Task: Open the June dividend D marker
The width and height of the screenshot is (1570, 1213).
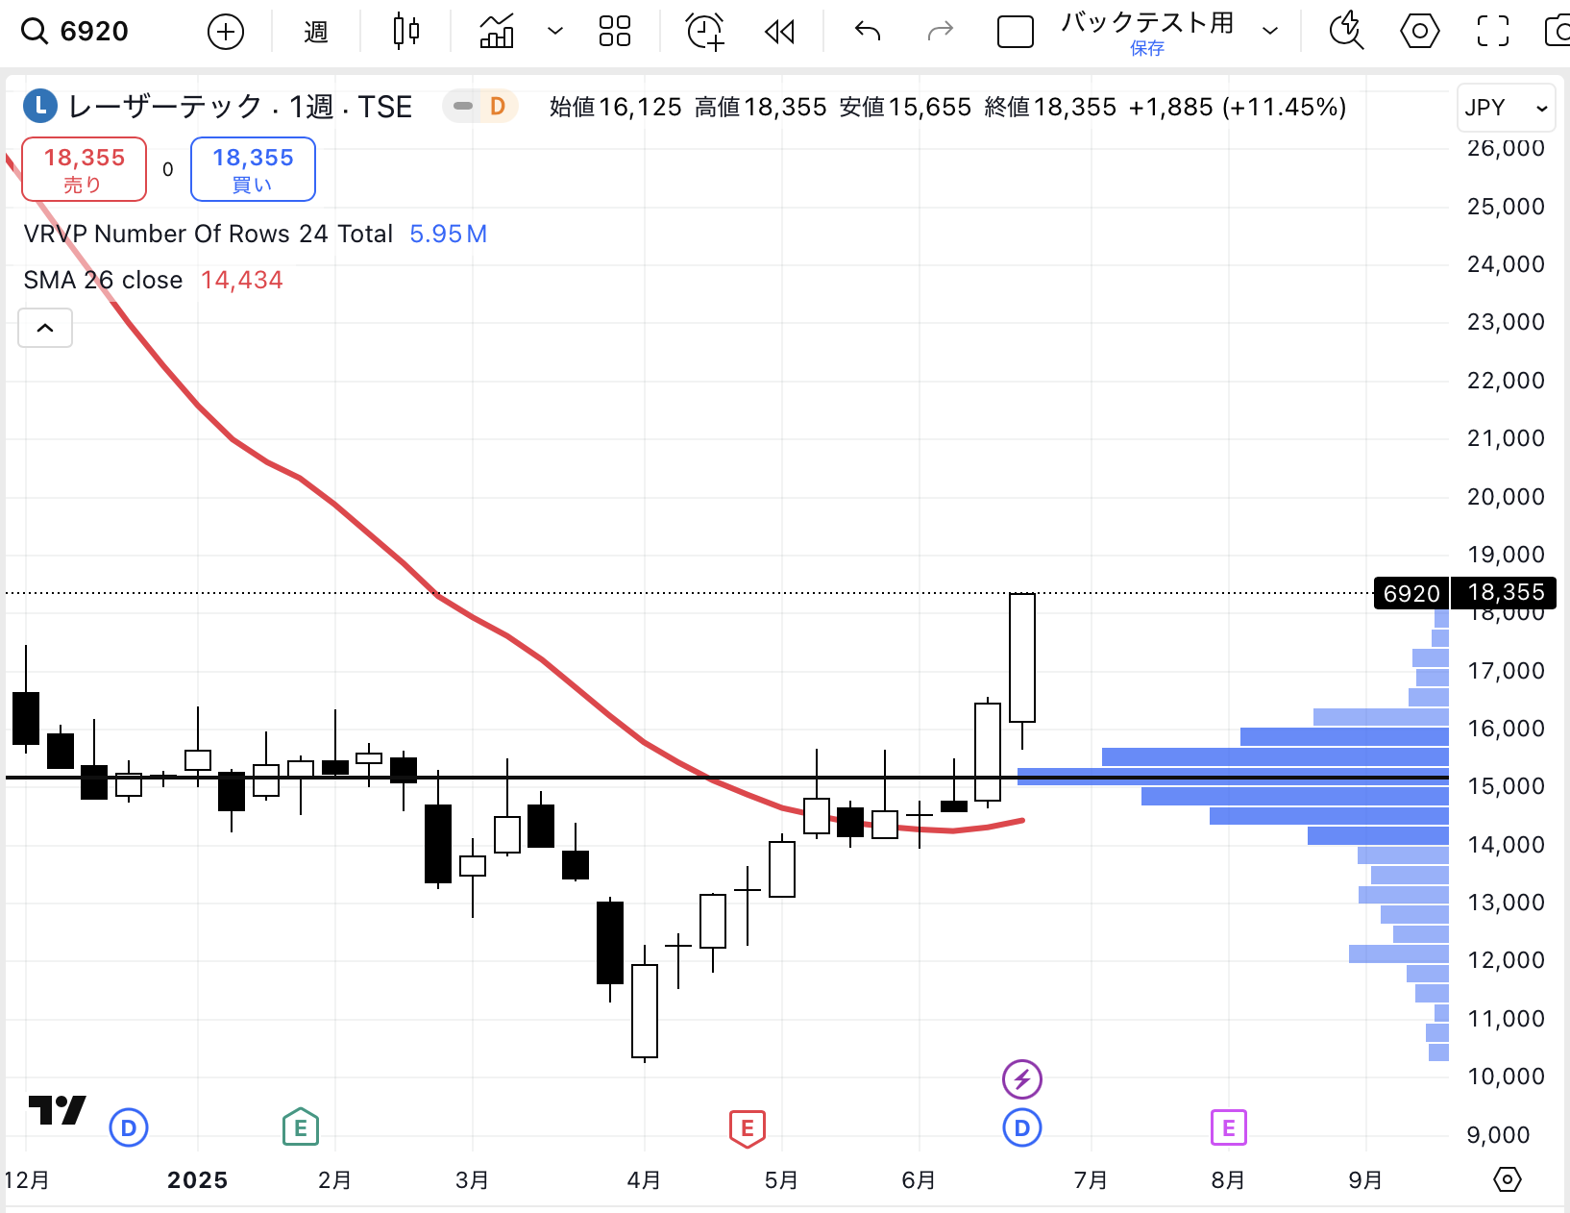Action: (x=1022, y=1128)
